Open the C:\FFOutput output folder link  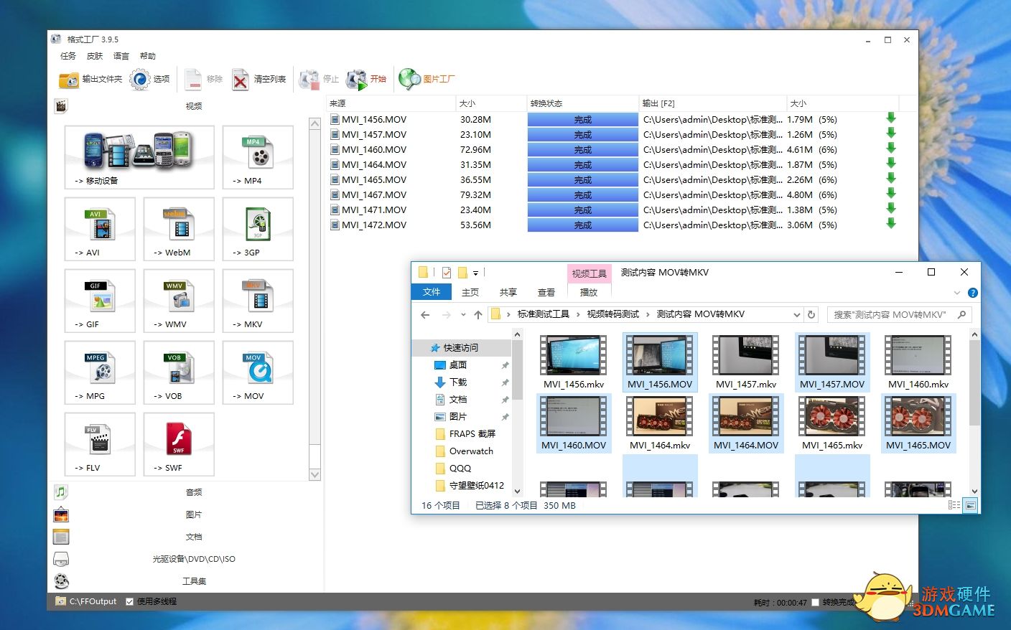pyautogui.click(x=93, y=602)
